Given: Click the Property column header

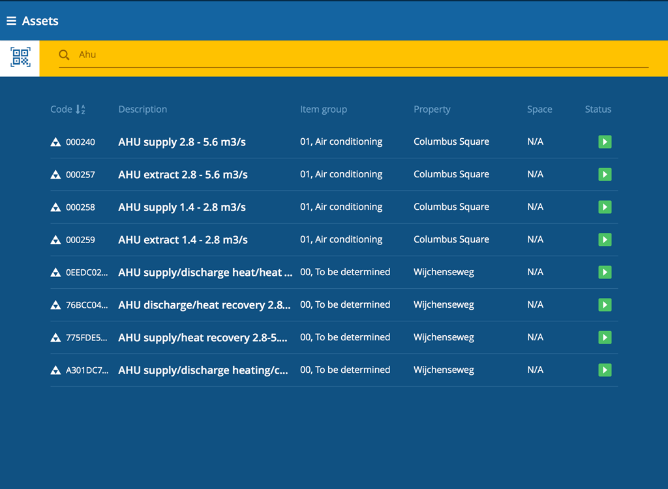Looking at the screenshot, I should (432, 109).
